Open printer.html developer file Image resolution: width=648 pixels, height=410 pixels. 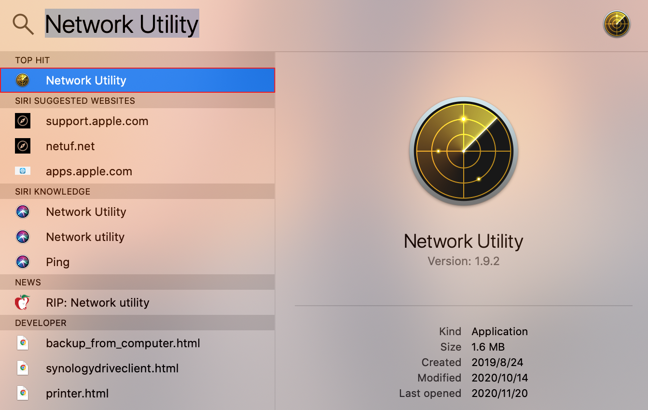pos(138,393)
